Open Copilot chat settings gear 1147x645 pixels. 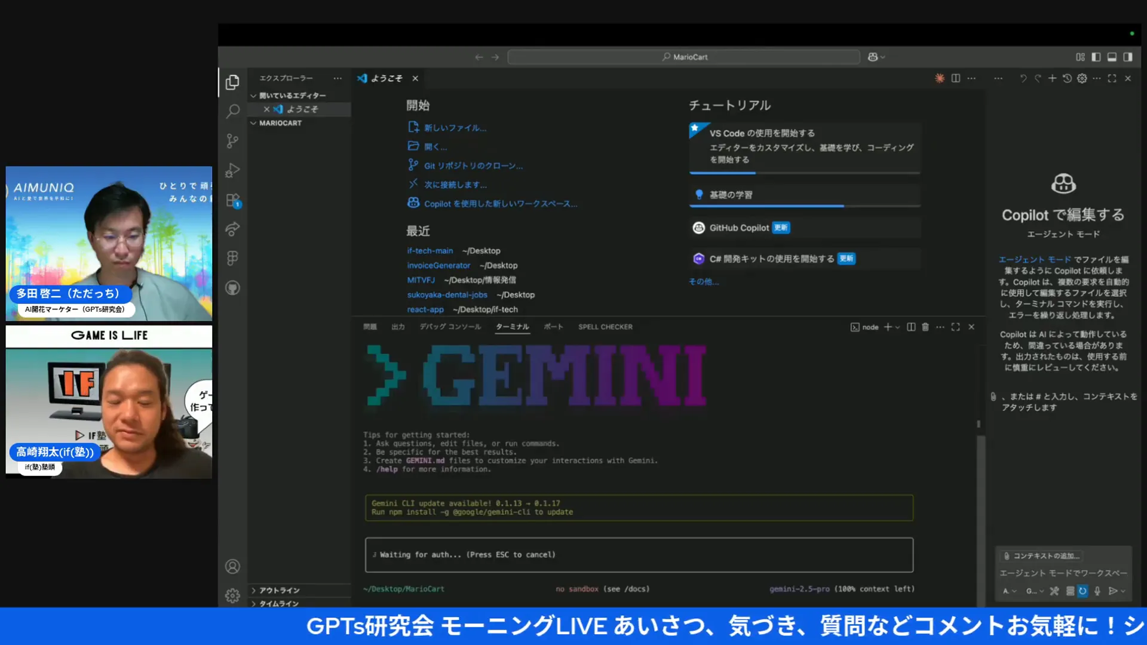[x=1082, y=78]
